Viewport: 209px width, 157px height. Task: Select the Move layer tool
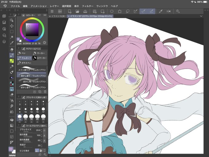(x=12, y=26)
